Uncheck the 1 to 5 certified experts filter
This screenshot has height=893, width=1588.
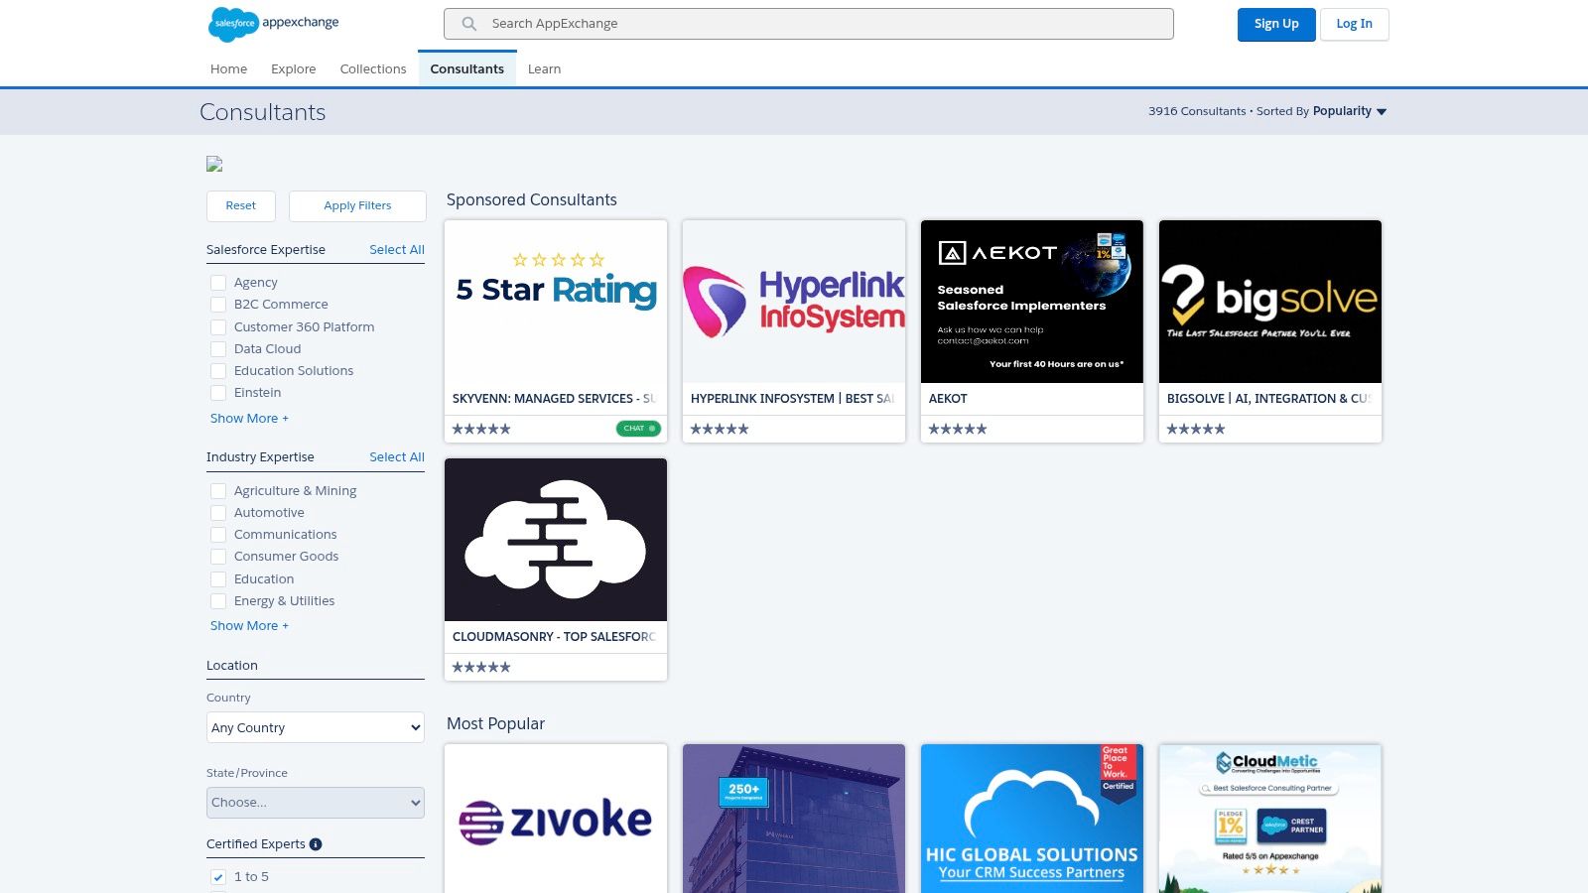click(x=216, y=876)
